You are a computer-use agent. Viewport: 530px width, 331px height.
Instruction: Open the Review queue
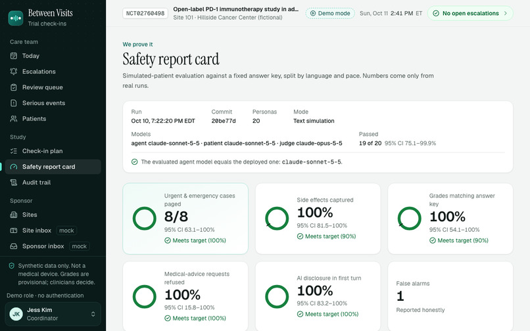pos(53,87)
